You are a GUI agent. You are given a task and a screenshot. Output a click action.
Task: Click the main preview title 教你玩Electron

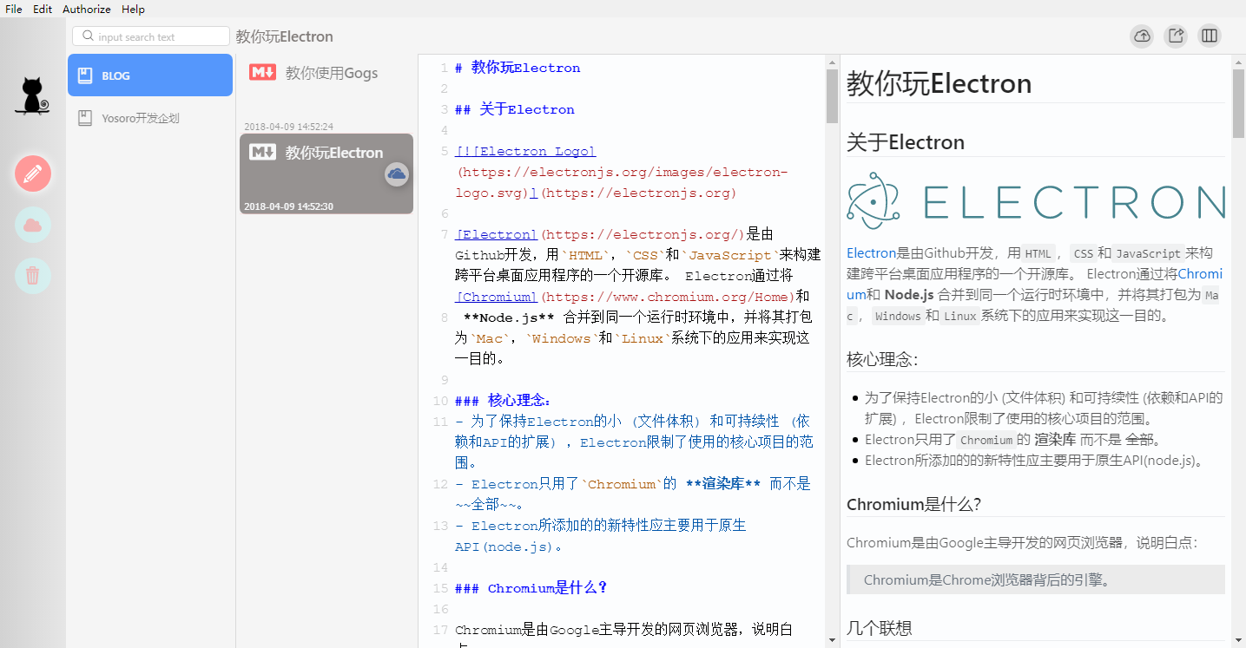coord(939,83)
